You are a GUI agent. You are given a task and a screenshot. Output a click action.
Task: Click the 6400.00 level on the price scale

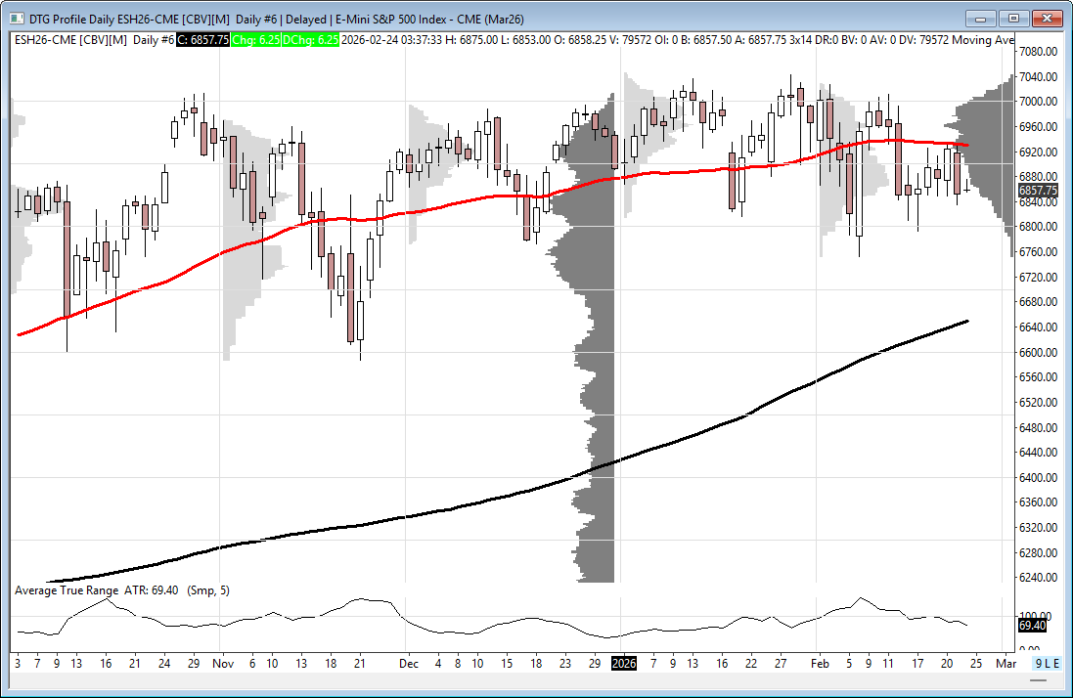1038,478
